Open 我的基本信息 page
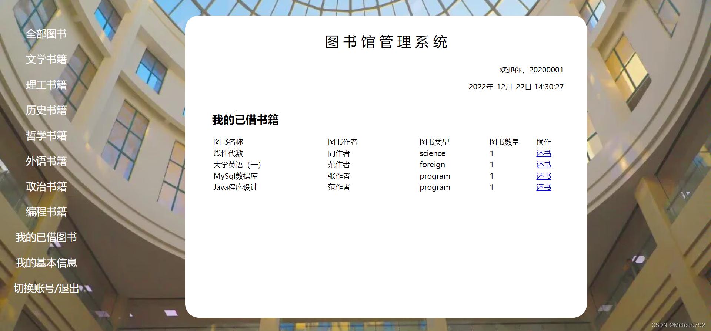The width and height of the screenshot is (711, 331). tap(46, 263)
